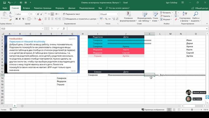Image resolution: width=209 pixels, height=118 pixels.
Task: Toggle bold formatting (Ж)
Action: 17,19
